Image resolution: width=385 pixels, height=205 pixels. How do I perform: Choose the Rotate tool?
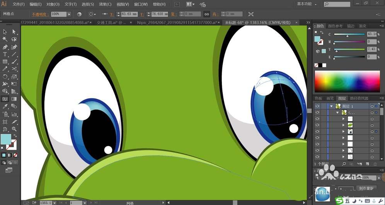5,77
